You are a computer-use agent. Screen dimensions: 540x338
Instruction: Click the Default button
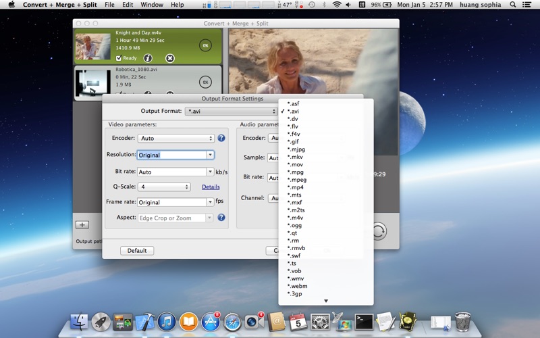(x=137, y=250)
